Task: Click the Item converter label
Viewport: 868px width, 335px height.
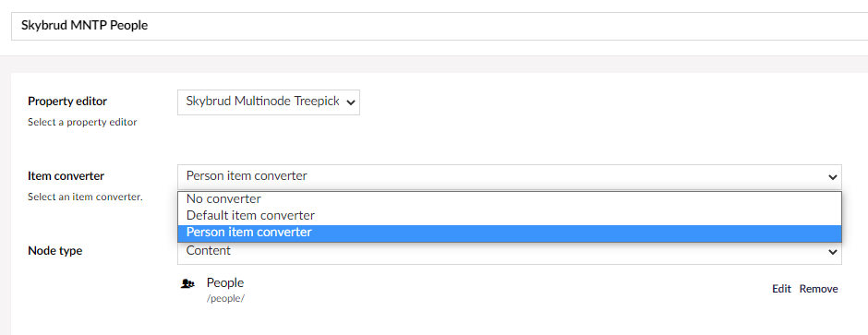Action: tap(66, 176)
